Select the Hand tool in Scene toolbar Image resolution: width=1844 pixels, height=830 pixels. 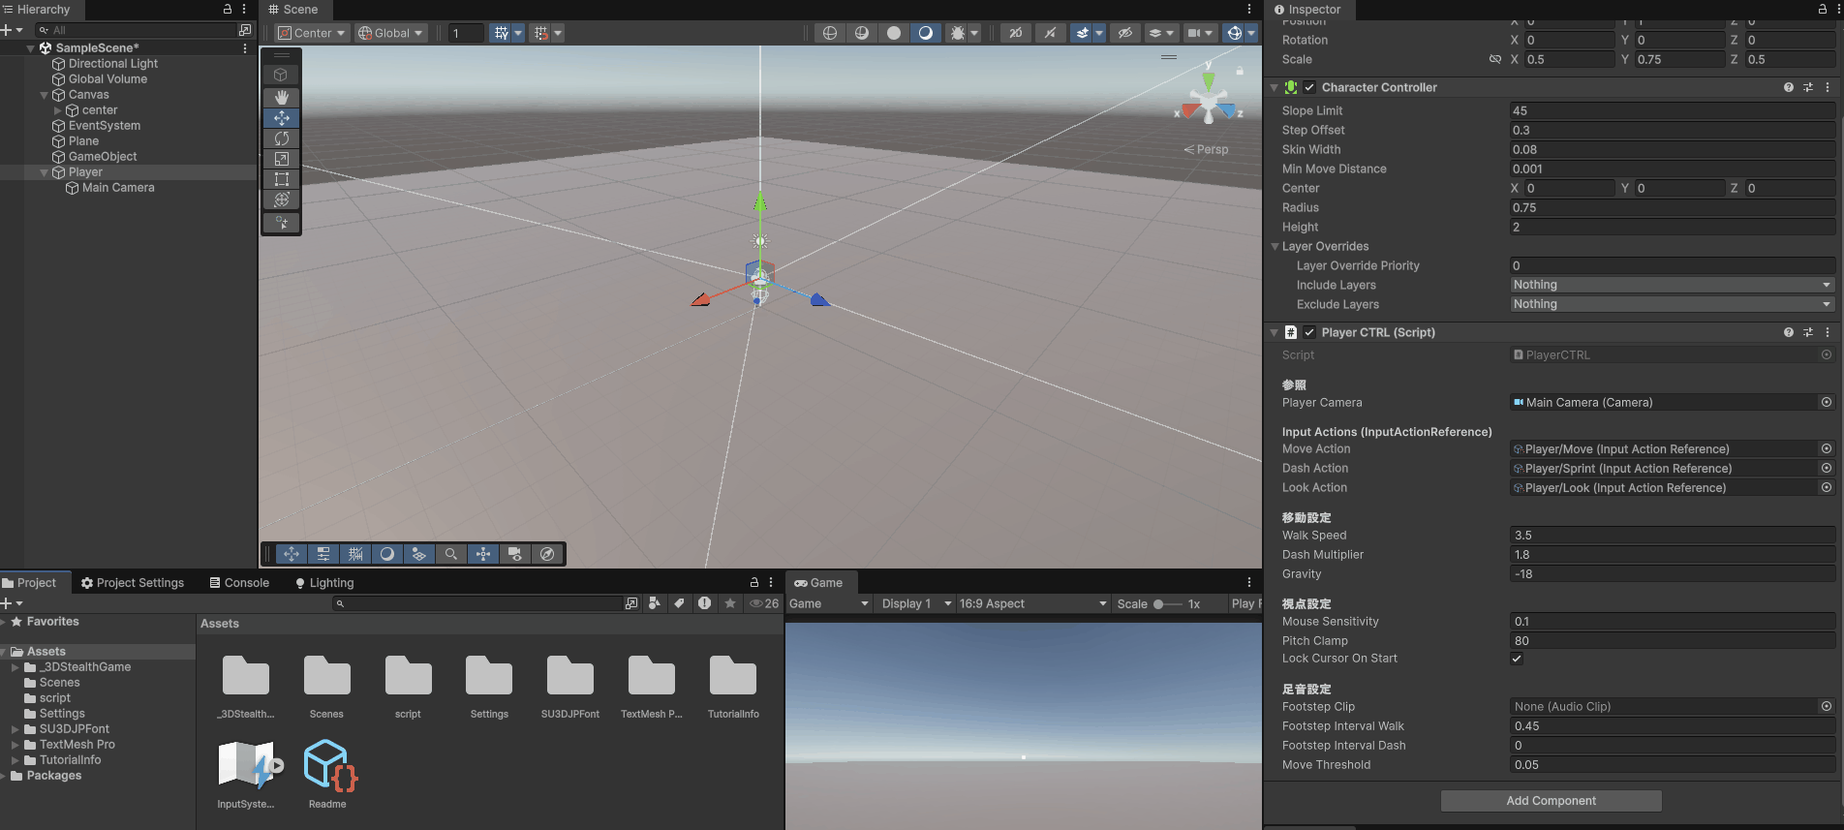tap(282, 97)
